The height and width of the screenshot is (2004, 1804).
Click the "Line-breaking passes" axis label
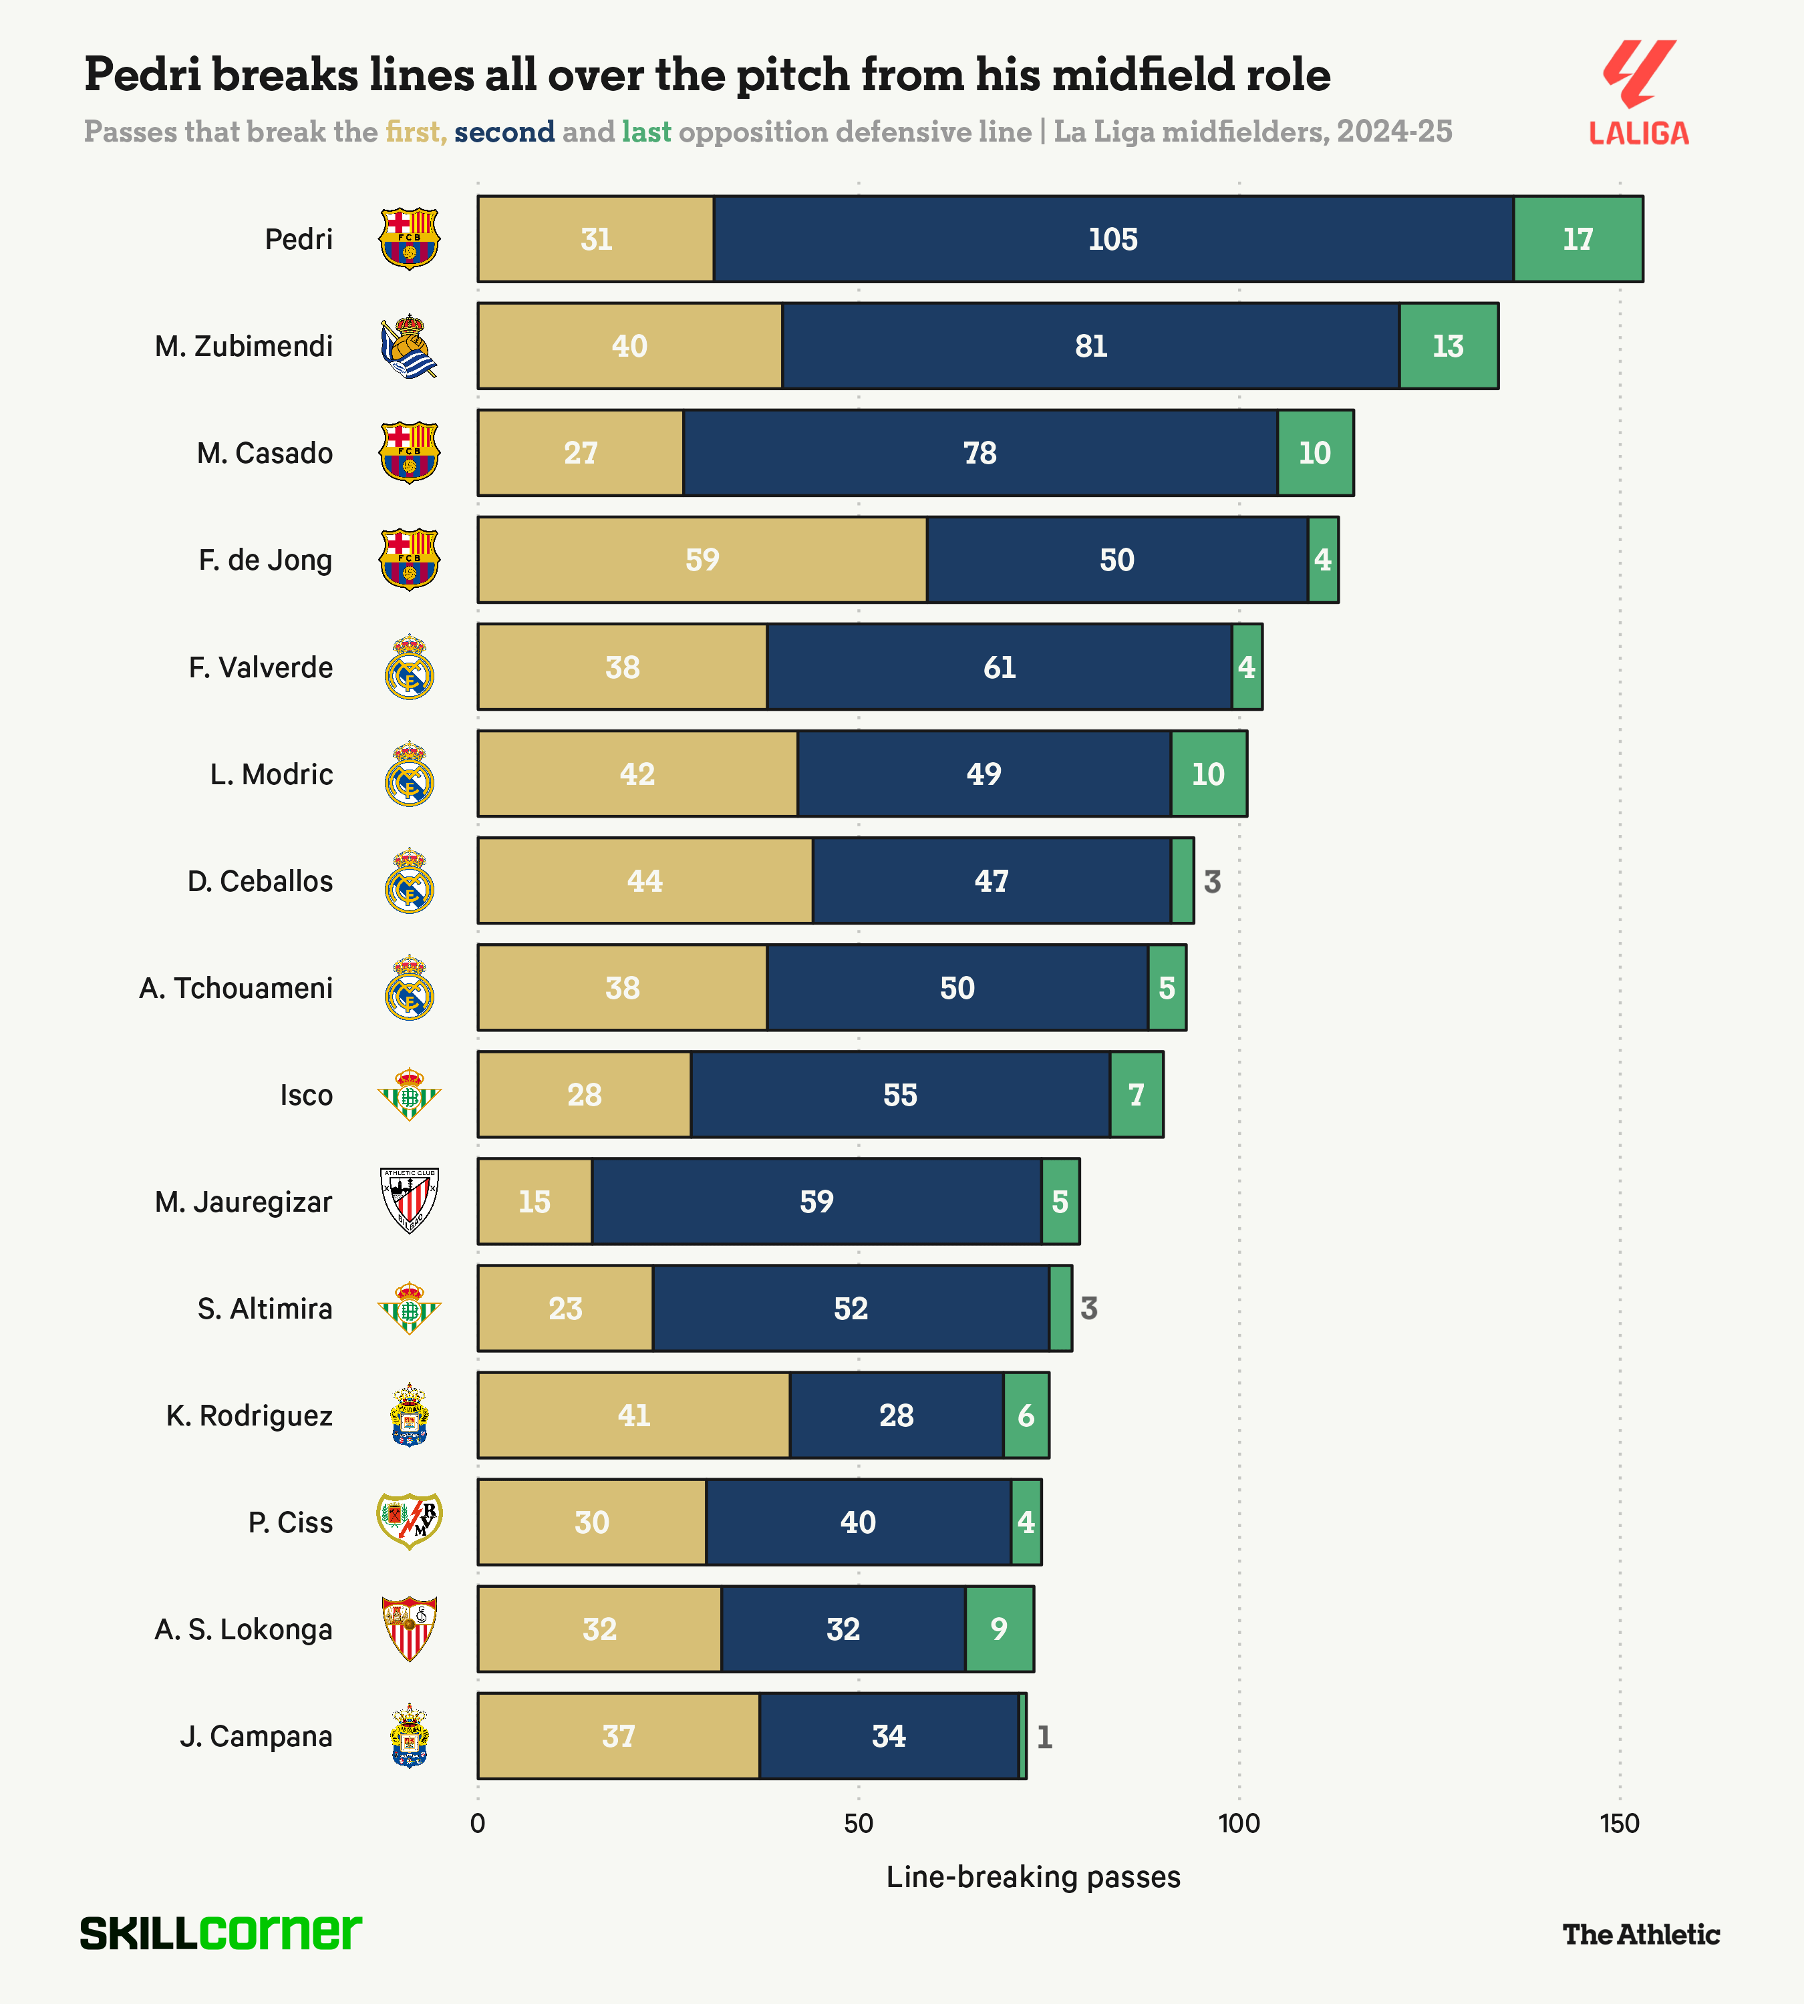(1033, 1876)
